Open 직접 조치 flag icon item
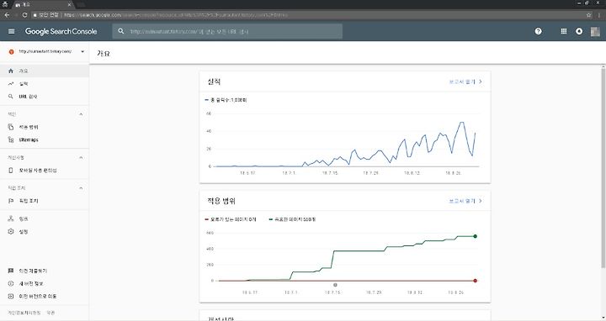The height and width of the screenshot is (321, 606). [x=11, y=201]
